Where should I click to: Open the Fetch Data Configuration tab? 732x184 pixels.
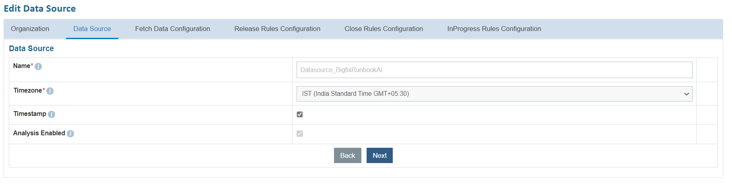click(173, 29)
